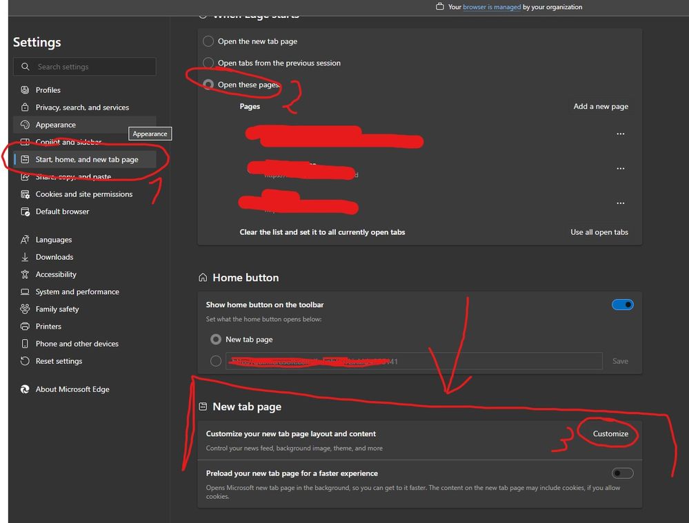The height and width of the screenshot is (523, 689).
Task: Click the Cookies and site permissions icon
Action: tap(25, 194)
